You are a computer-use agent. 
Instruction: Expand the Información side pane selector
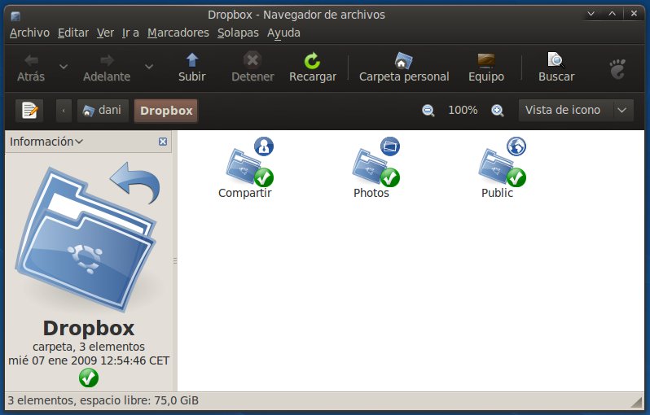46,142
